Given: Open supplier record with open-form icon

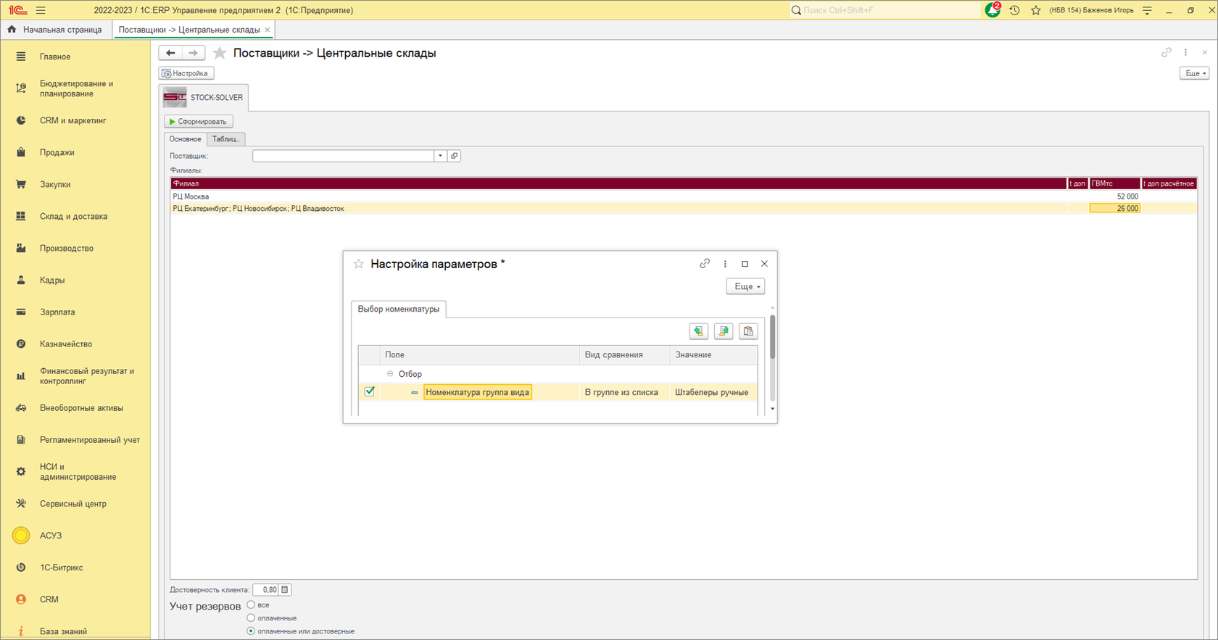Looking at the screenshot, I should [x=455, y=156].
